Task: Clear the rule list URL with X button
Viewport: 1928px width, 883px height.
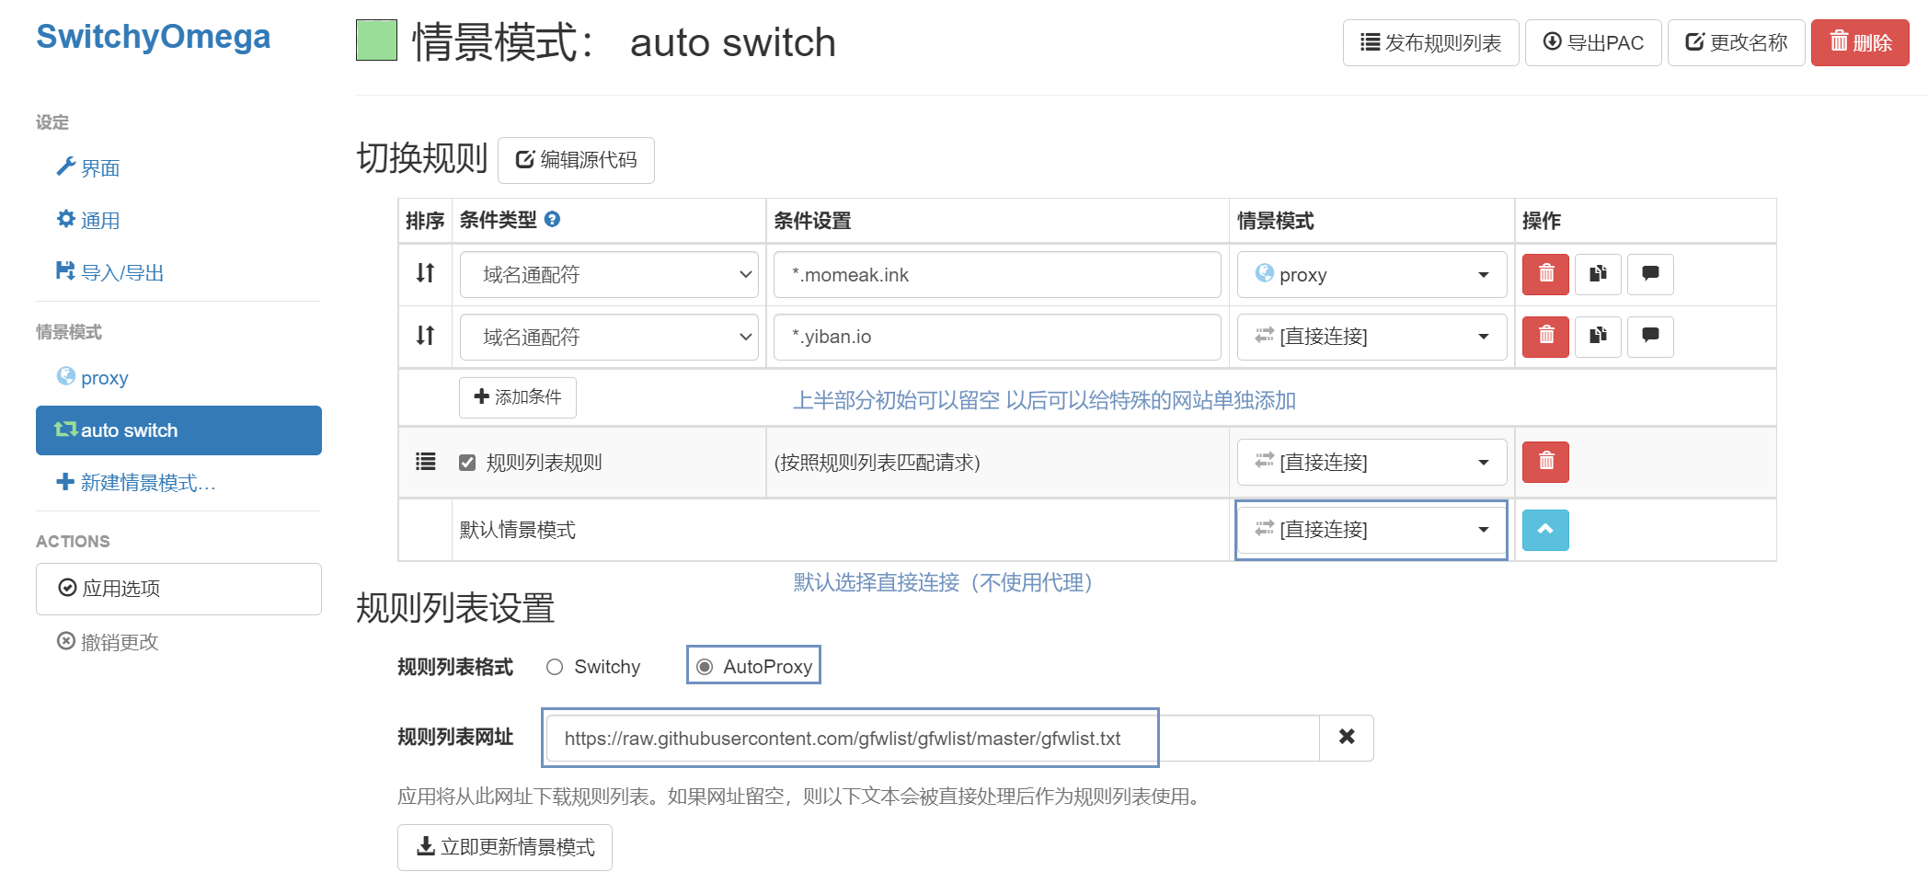Action: (1347, 738)
